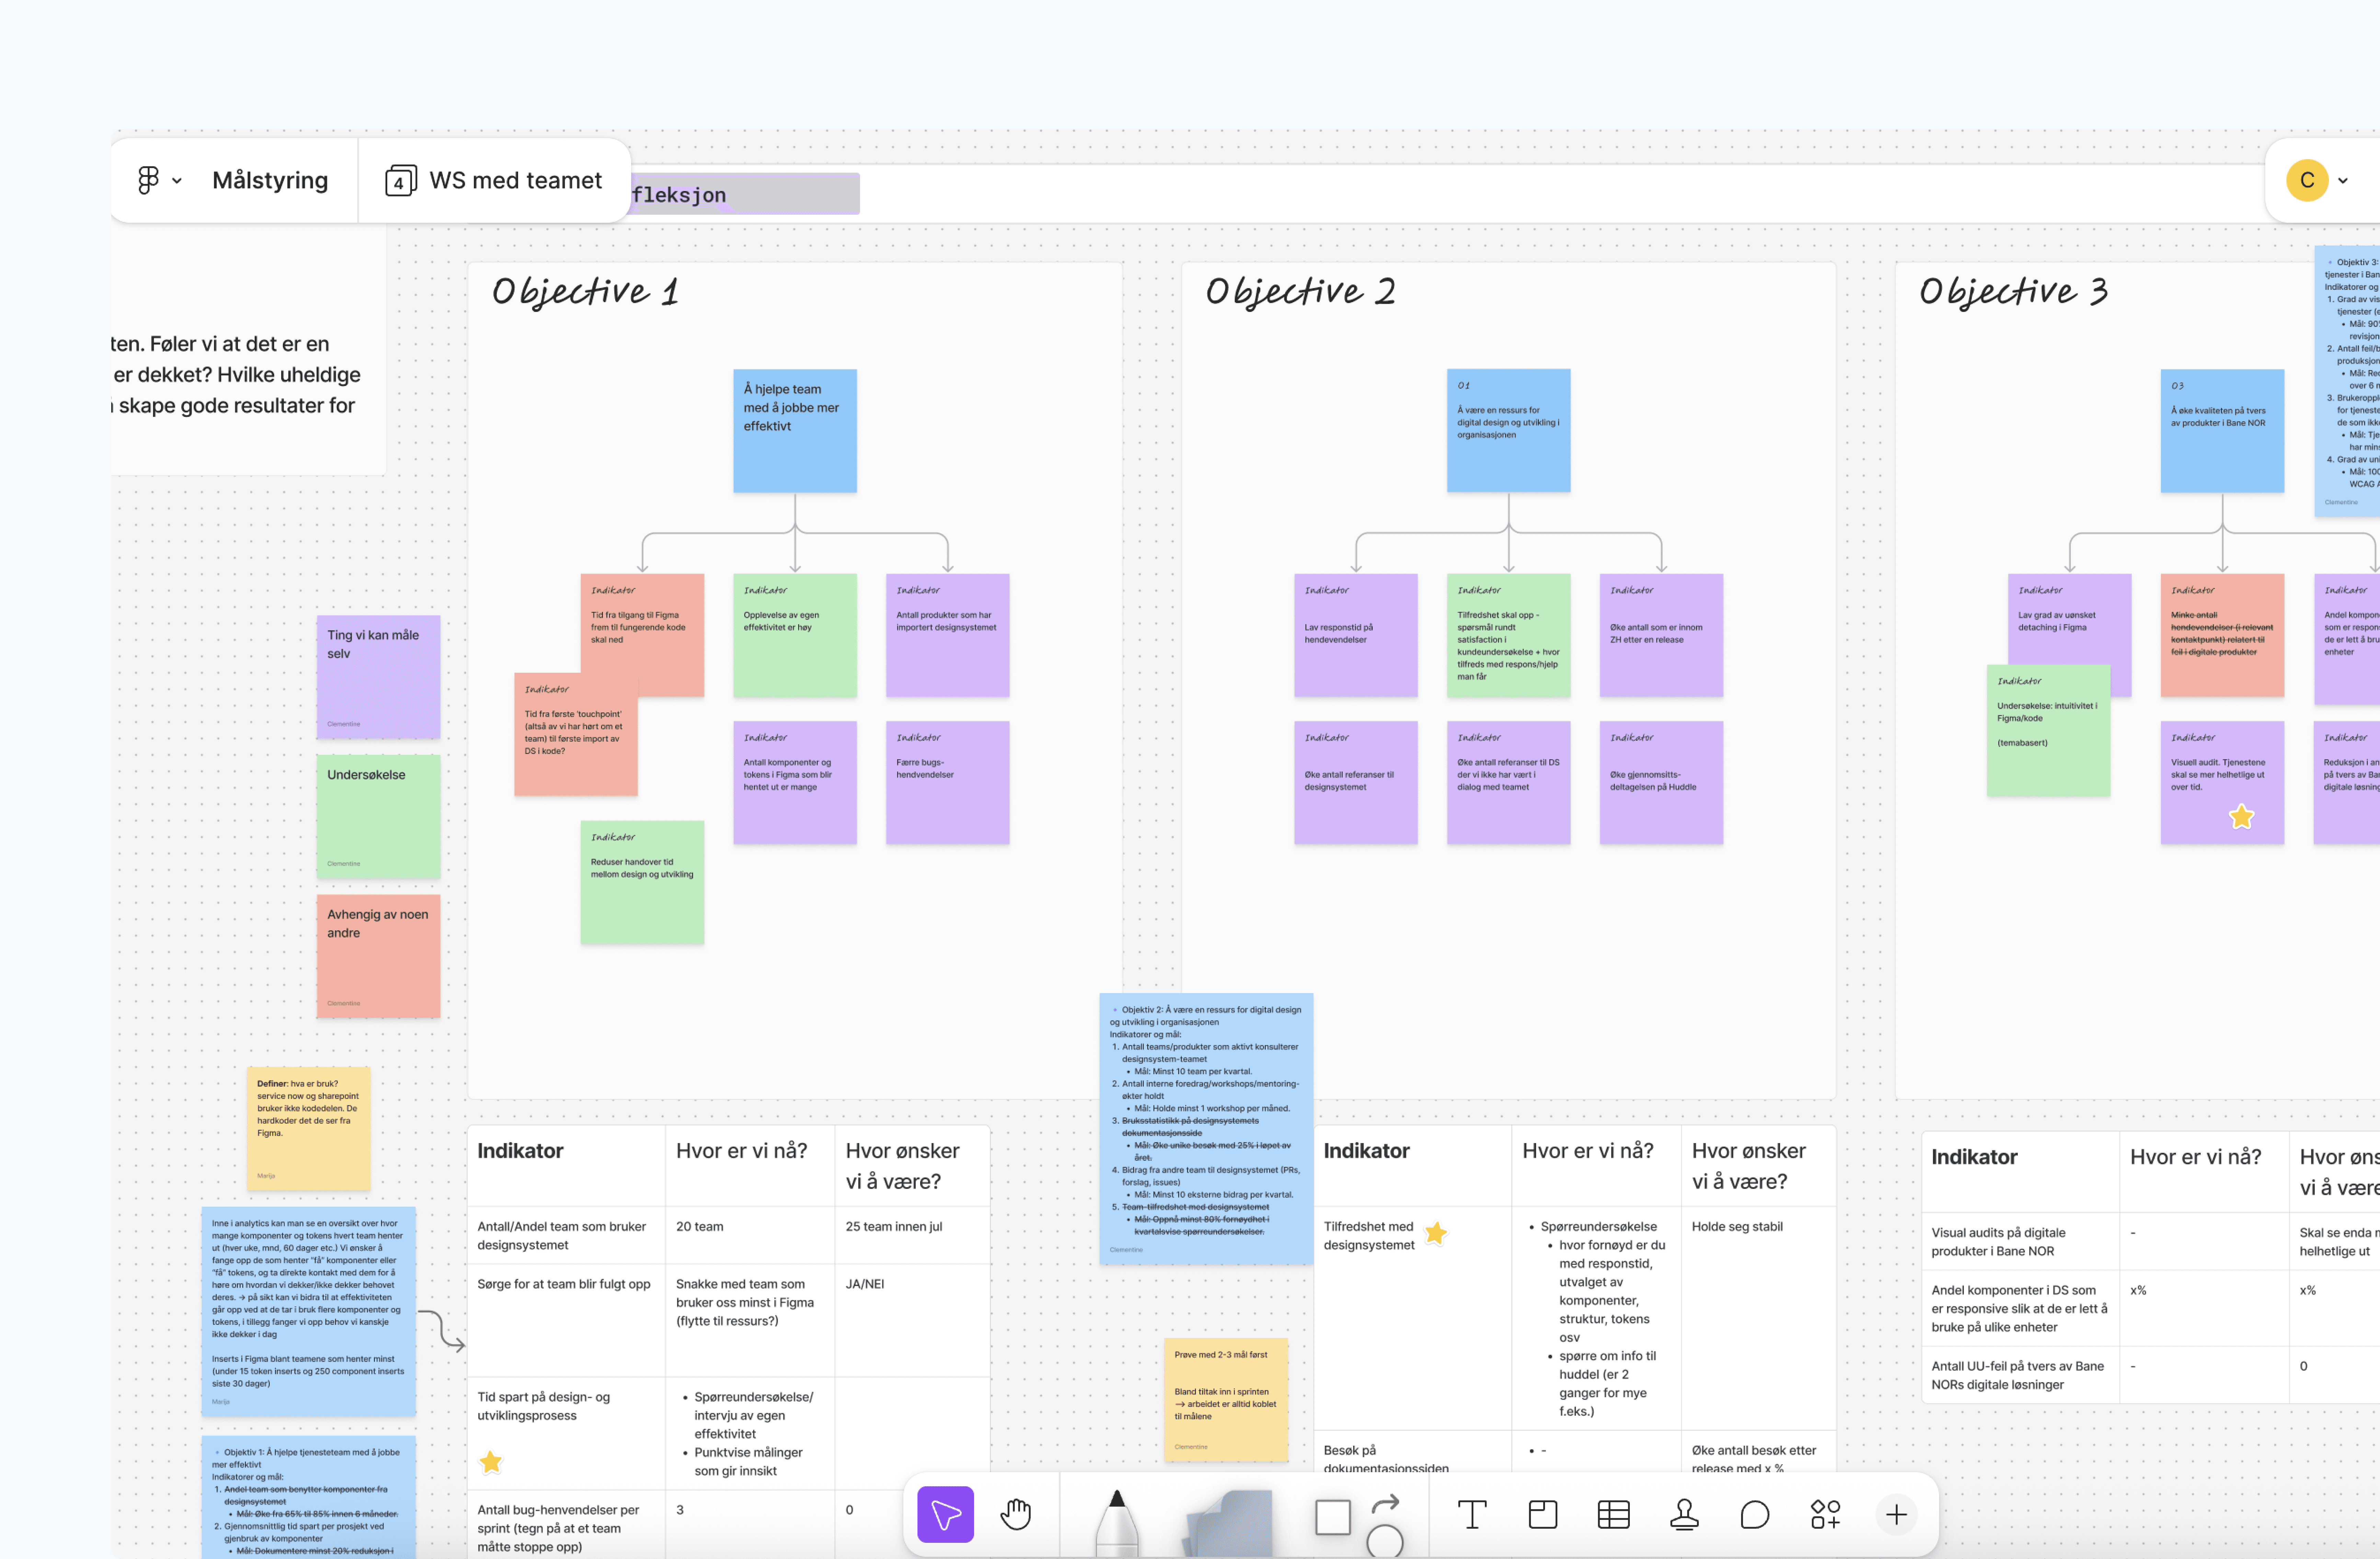Click 'Sørge for at team blir fulgt opp' cell
Viewport: 2380px width, 1559px height.
coord(566,1320)
